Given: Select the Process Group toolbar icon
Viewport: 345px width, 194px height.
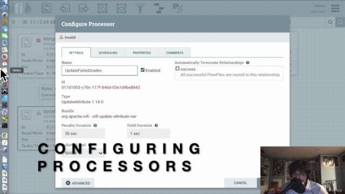Looking at the screenshot, I should point(102,8).
